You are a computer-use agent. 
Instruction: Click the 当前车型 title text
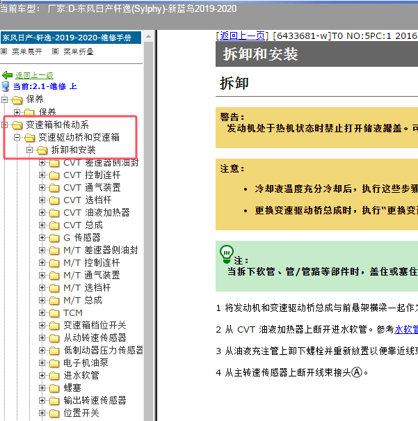pos(118,8)
